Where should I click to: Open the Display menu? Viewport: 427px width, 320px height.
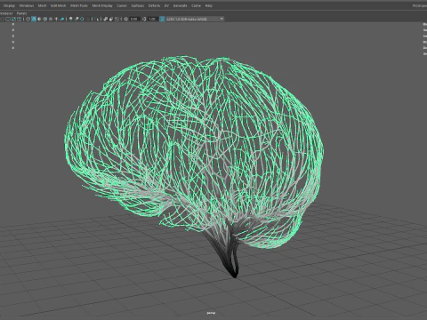point(9,5)
